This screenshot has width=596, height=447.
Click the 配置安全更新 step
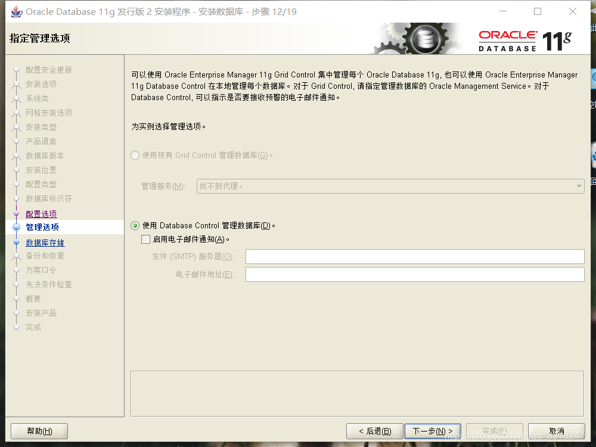click(x=49, y=70)
